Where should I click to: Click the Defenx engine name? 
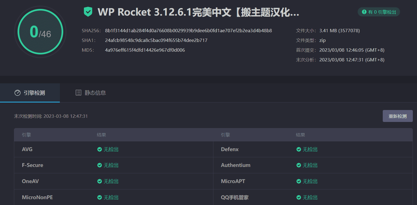(x=230, y=149)
